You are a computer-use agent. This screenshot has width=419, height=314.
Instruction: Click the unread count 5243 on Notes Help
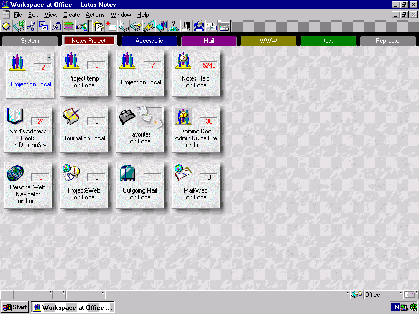[208, 65]
